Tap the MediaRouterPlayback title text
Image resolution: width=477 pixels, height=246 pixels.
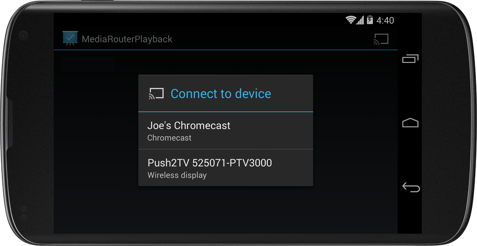[127, 39]
